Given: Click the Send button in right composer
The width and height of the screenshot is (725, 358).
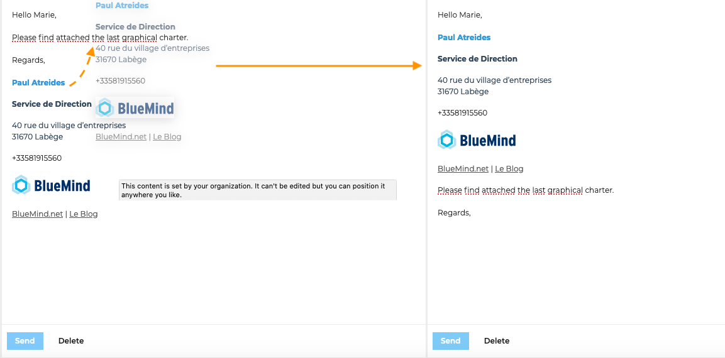Looking at the screenshot, I should coord(450,341).
